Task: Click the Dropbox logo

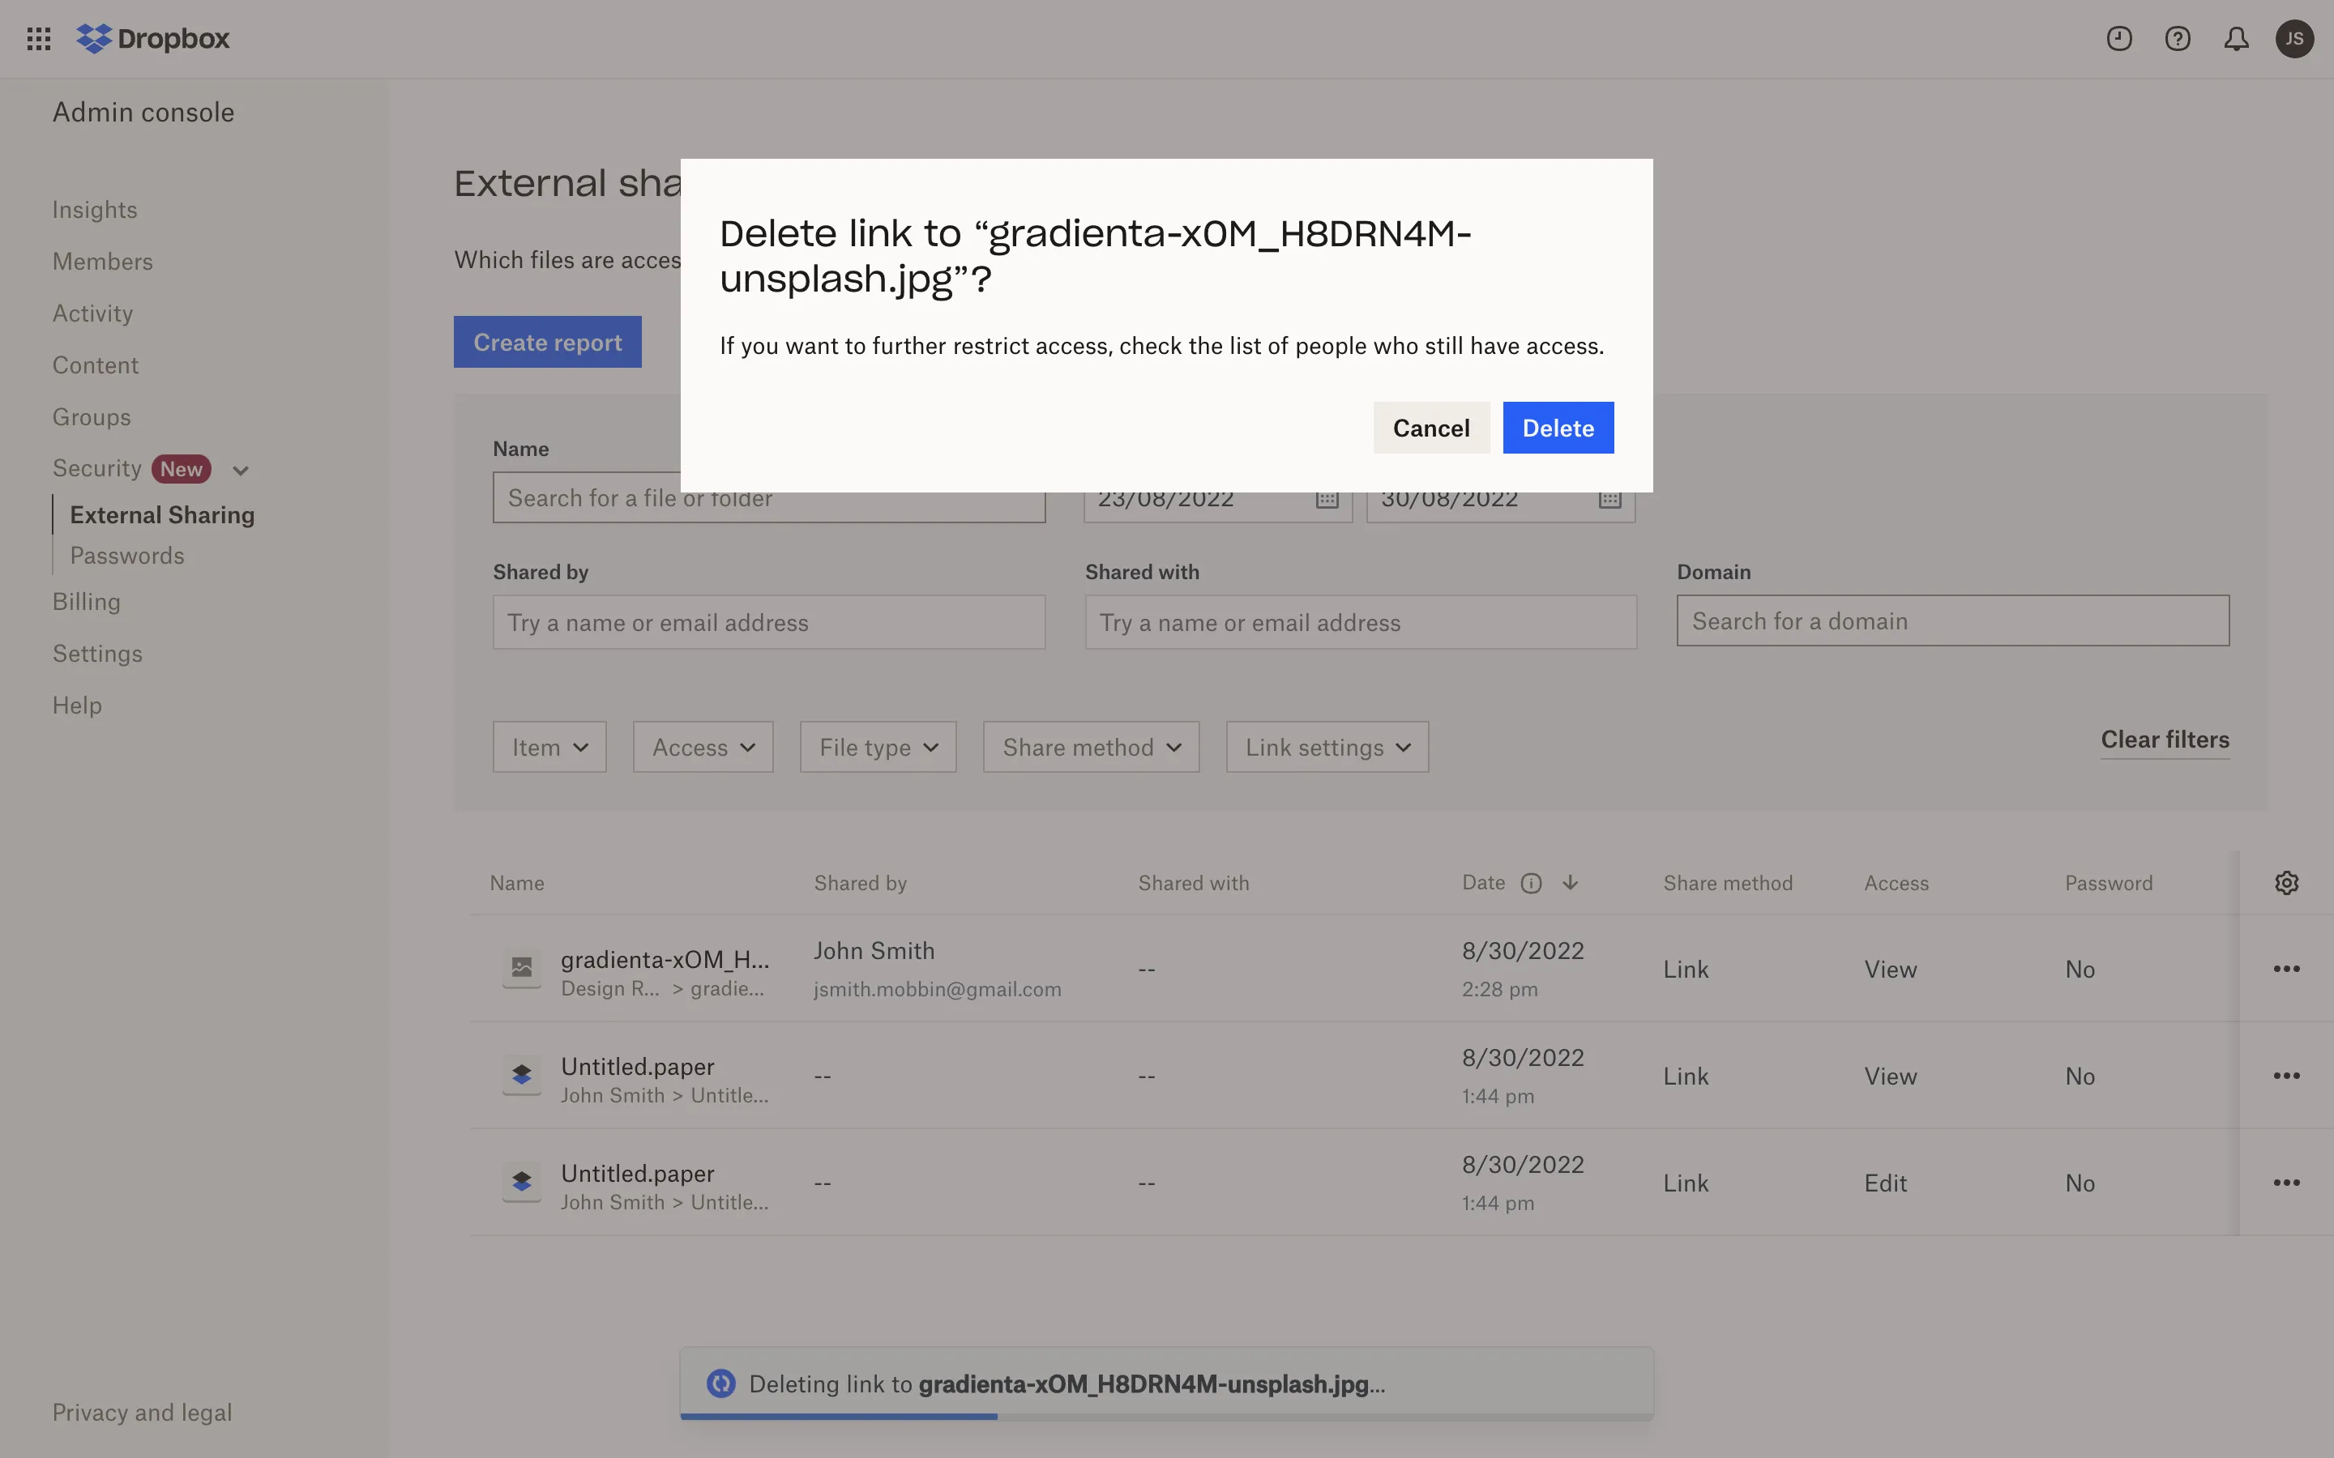Action: (x=153, y=39)
